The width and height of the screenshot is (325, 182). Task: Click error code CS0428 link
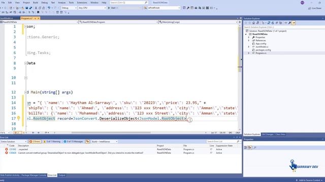pyautogui.click(x=13, y=153)
